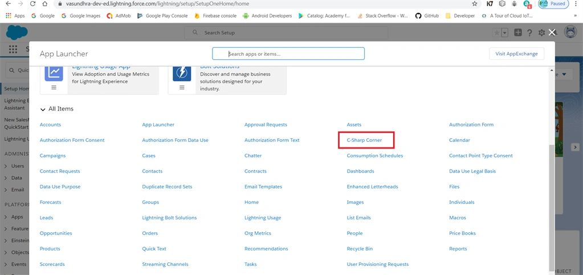The height and width of the screenshot is (275, 583).
Task: Open Salesforce help question mark icon
Action: [x=529, y=32]
